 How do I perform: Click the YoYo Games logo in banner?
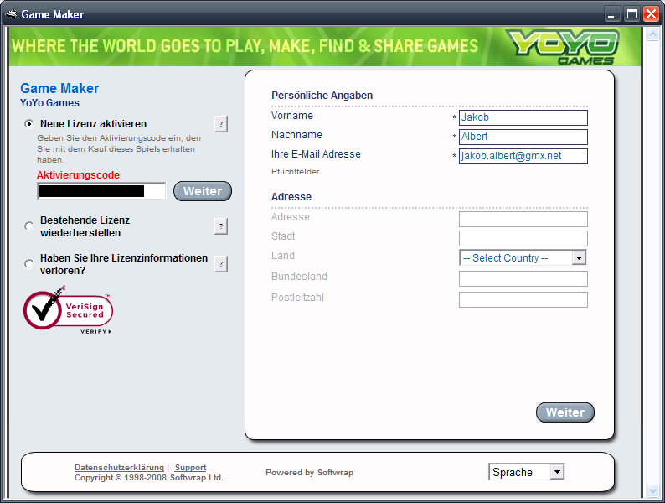point(562,46)
